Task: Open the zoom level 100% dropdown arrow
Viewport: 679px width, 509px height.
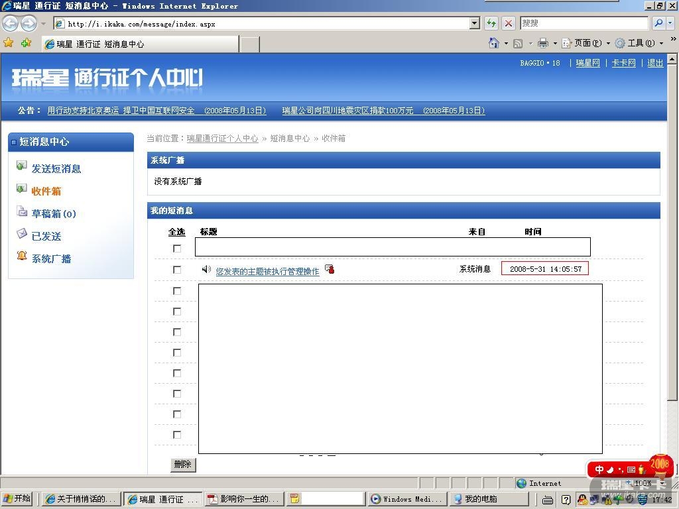Action: point(662,483)
